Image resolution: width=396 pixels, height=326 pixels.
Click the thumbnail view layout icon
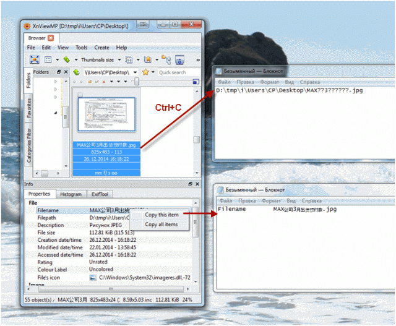48,60
